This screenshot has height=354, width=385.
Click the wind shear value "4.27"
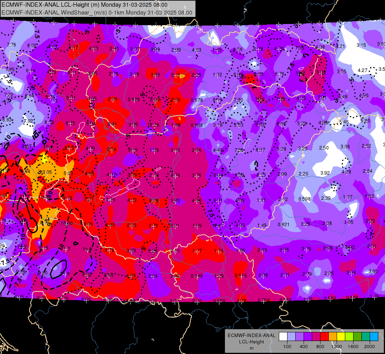point(363,70)
